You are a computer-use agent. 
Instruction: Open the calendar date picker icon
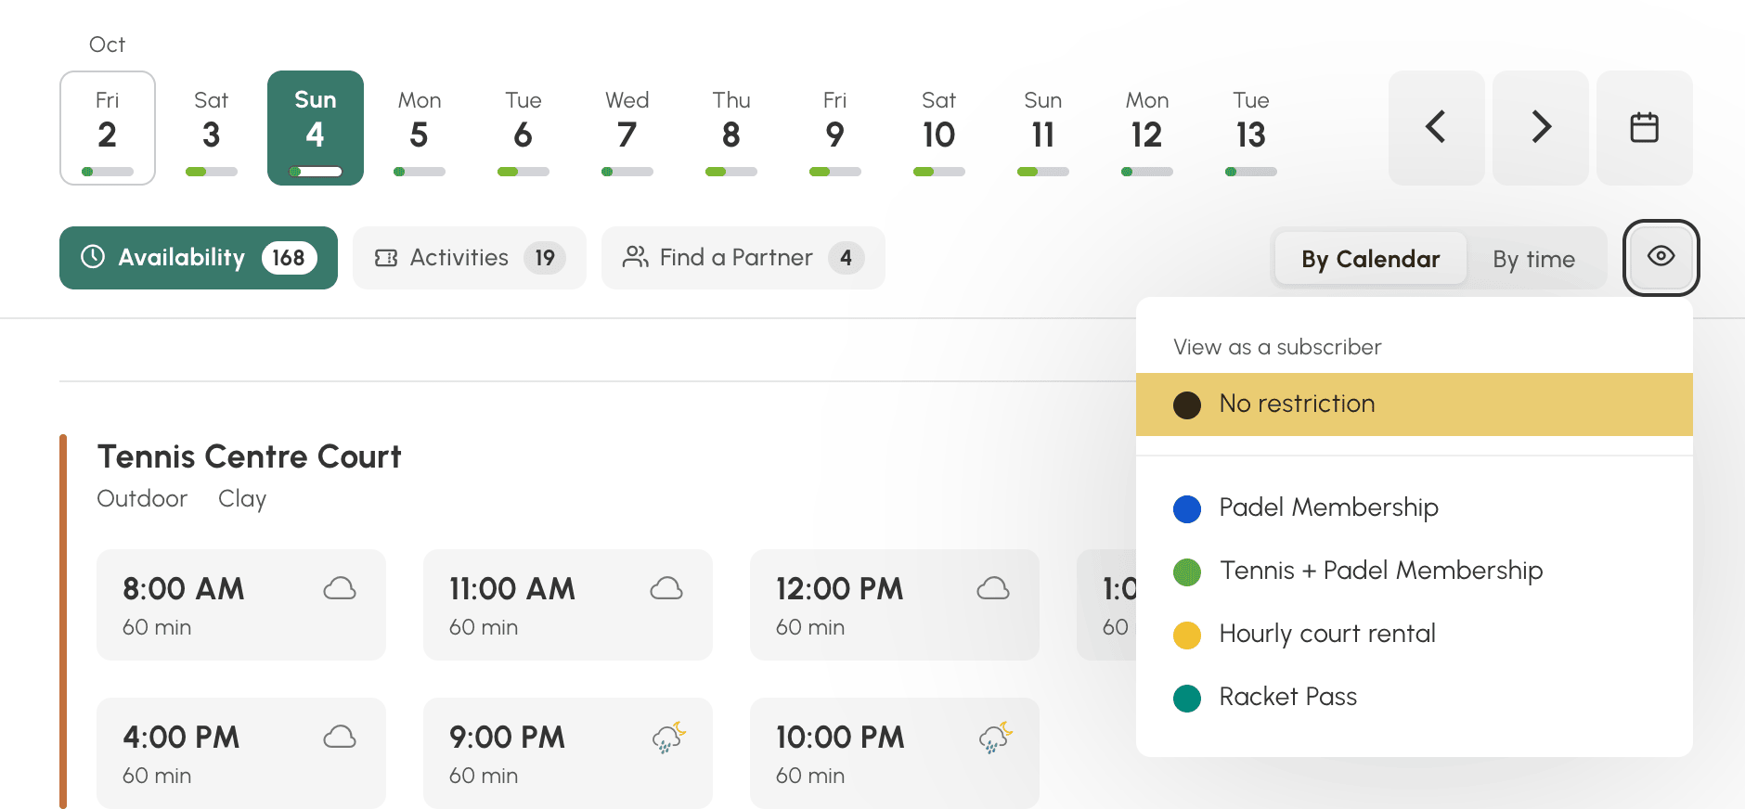click(1645, 127)
